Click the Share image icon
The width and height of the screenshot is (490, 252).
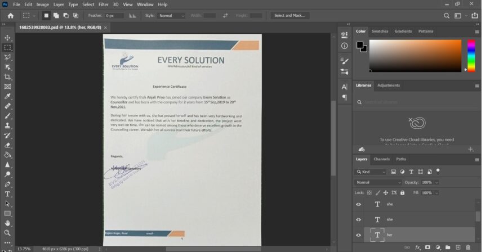pyautogui.click(x=475, y=15)
